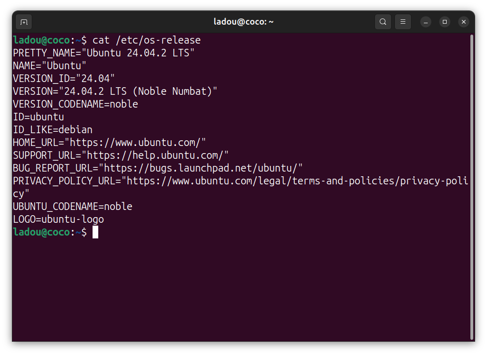Open the hamburger main menu
Screen dimensions: 487x355
[403, 22]
